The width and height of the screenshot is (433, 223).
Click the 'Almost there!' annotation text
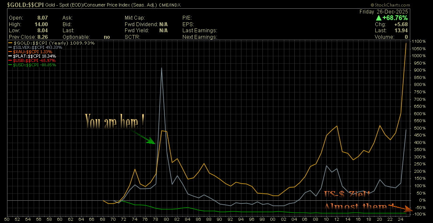[x=357, y=207]
